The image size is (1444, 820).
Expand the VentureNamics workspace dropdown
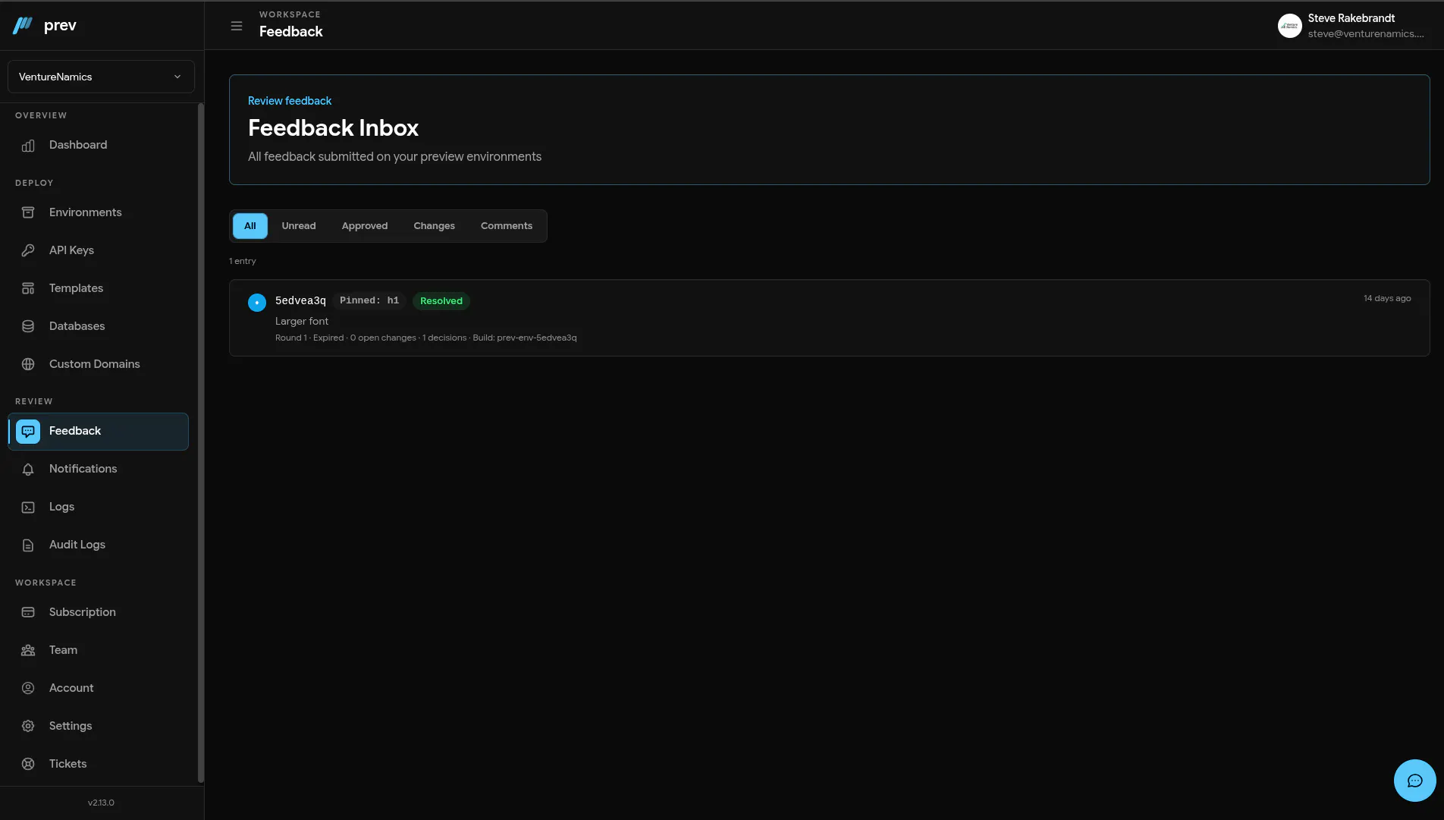tap(101, 77)
